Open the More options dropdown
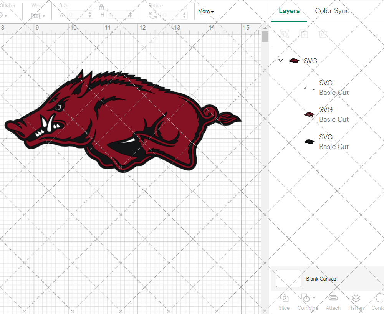 (x=206, y=12)
